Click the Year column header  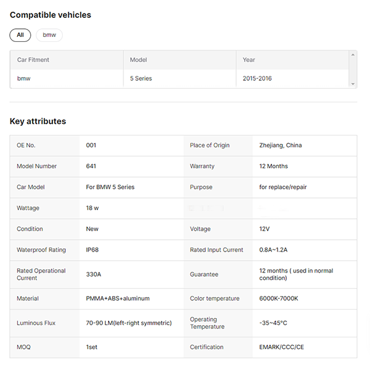click(x=249, y=60)
